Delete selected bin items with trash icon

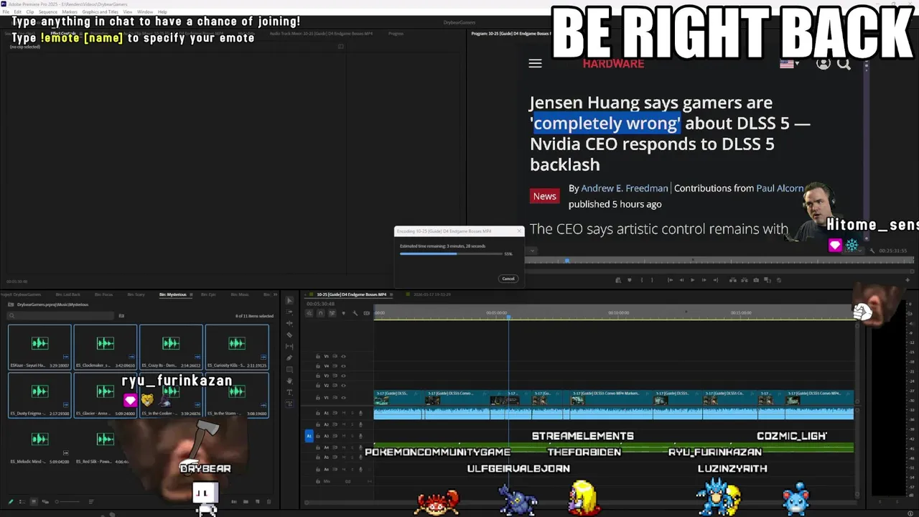[x=269, y=501]
